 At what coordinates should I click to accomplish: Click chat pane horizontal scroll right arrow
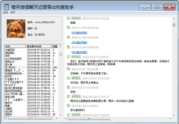coord(170,118)
